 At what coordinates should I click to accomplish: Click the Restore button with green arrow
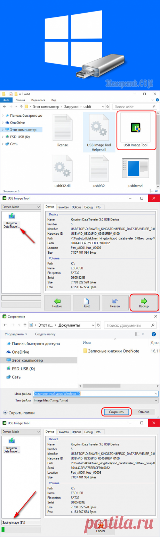[57, 302]
